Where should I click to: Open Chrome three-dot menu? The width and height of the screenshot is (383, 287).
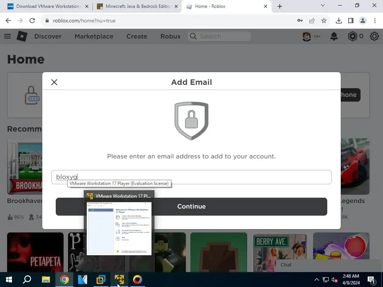coord(375,21)
